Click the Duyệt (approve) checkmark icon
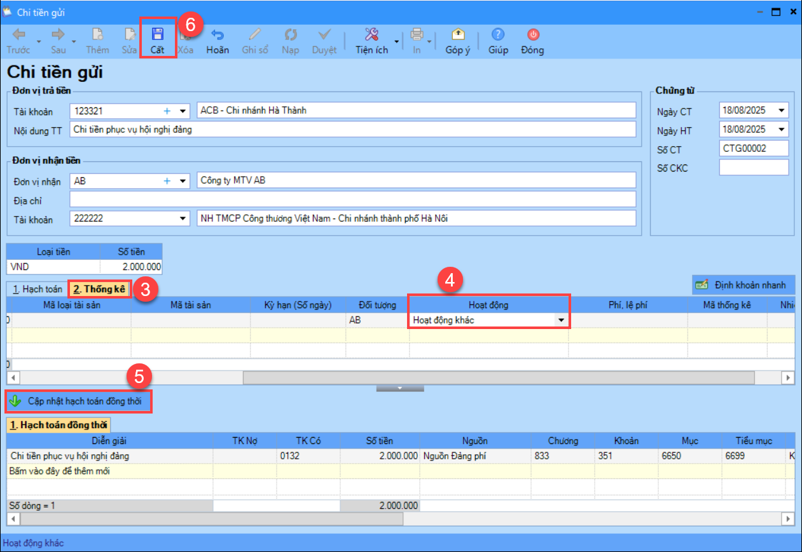The height and width of the screenshot is (552, 802). [x=324, y=35]
